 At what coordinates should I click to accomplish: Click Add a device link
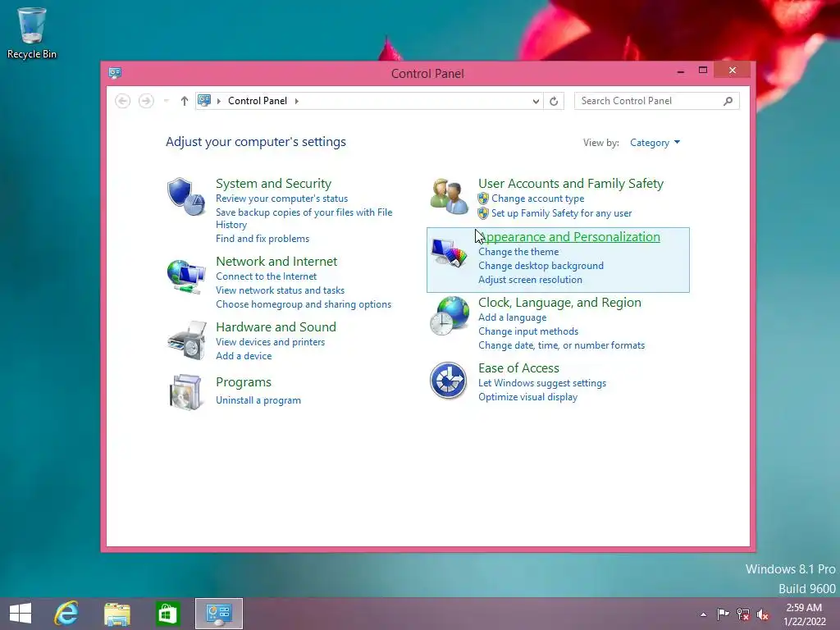[x=243, y=356]
